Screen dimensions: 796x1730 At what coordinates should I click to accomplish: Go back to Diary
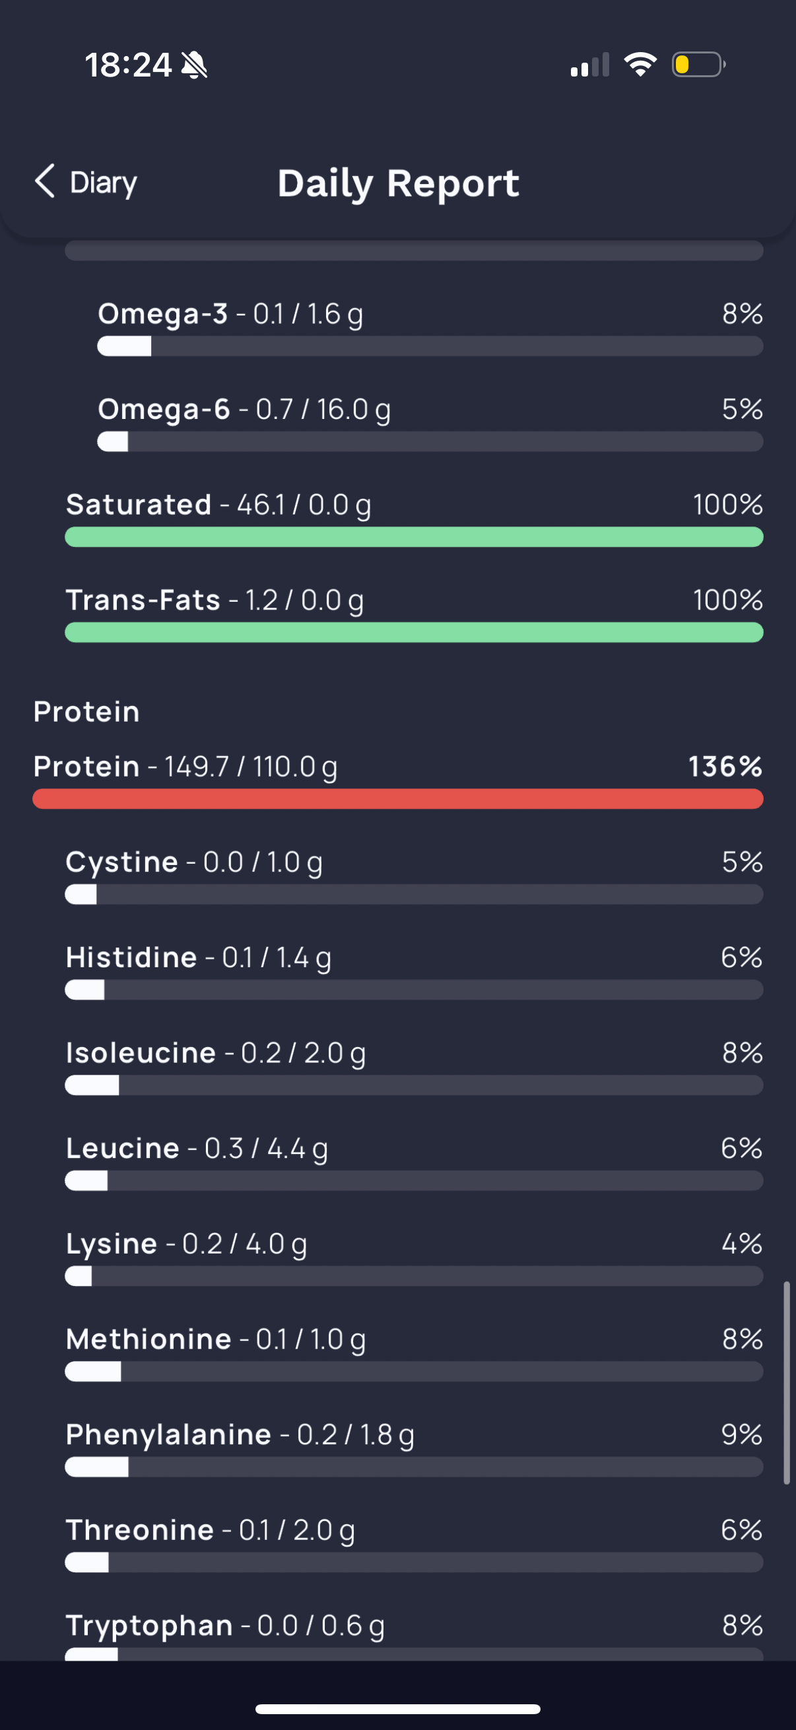click(x=86, y=182)
